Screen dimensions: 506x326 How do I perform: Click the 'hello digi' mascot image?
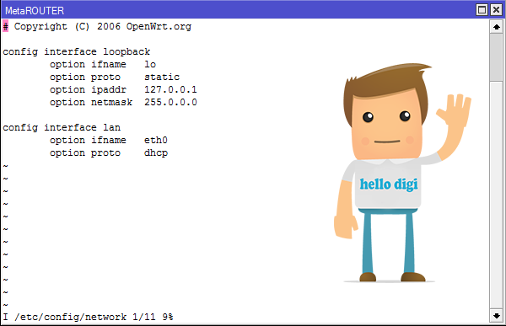(403, 174)
